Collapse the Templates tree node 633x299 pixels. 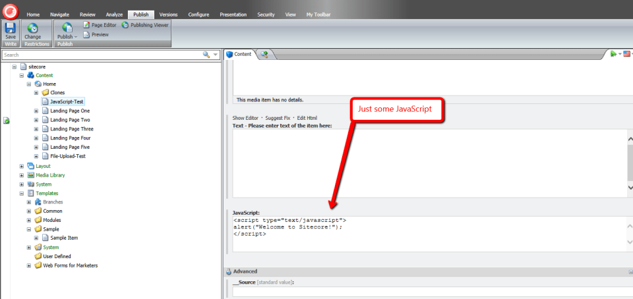[22, 194]
